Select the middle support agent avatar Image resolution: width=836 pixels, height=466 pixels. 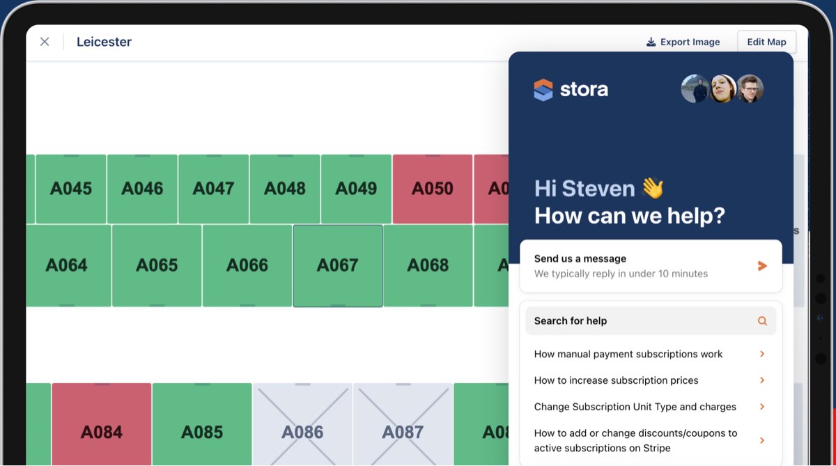722,88
